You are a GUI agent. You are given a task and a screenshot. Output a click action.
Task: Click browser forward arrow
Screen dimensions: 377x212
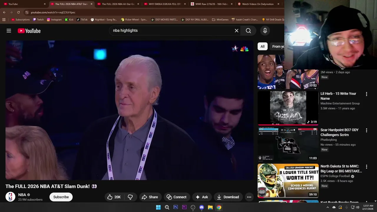(11, 12)
